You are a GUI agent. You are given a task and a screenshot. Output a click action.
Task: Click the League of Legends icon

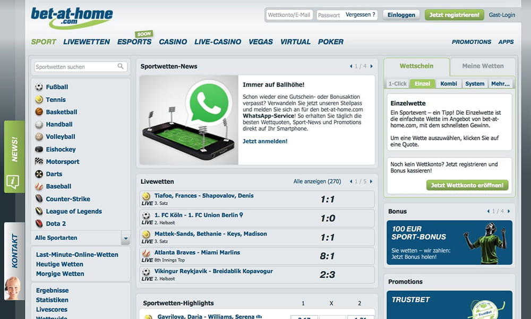coord(39,211)
